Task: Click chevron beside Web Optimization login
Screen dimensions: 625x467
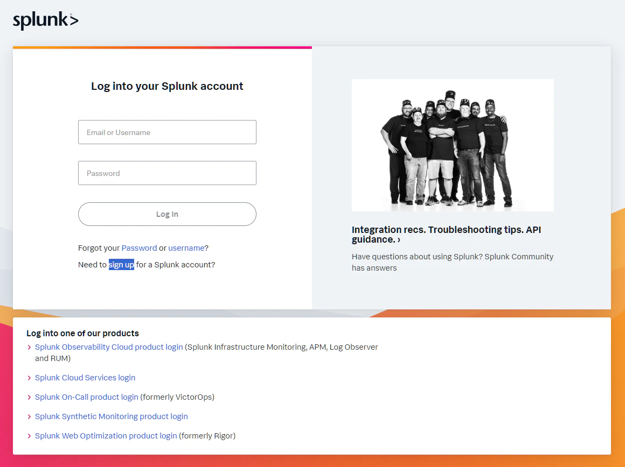Action: pyautogui.click(x=29, y=436)
